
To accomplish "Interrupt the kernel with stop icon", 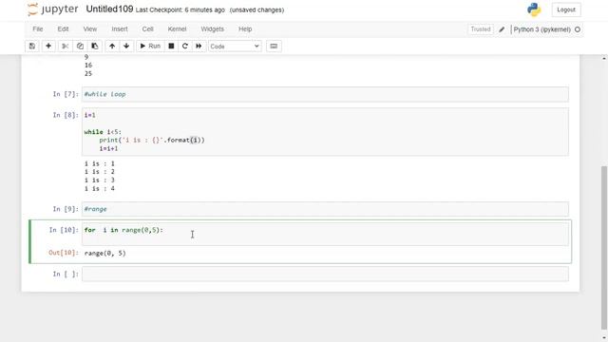I will pos(171,47).
